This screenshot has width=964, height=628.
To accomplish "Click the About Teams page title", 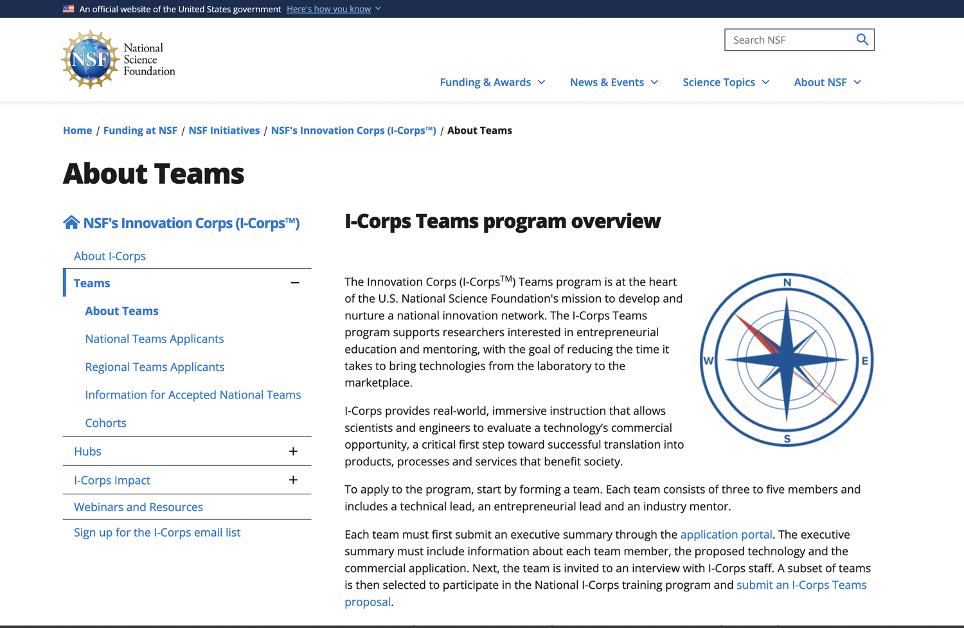I will click(x=154, y=174).
